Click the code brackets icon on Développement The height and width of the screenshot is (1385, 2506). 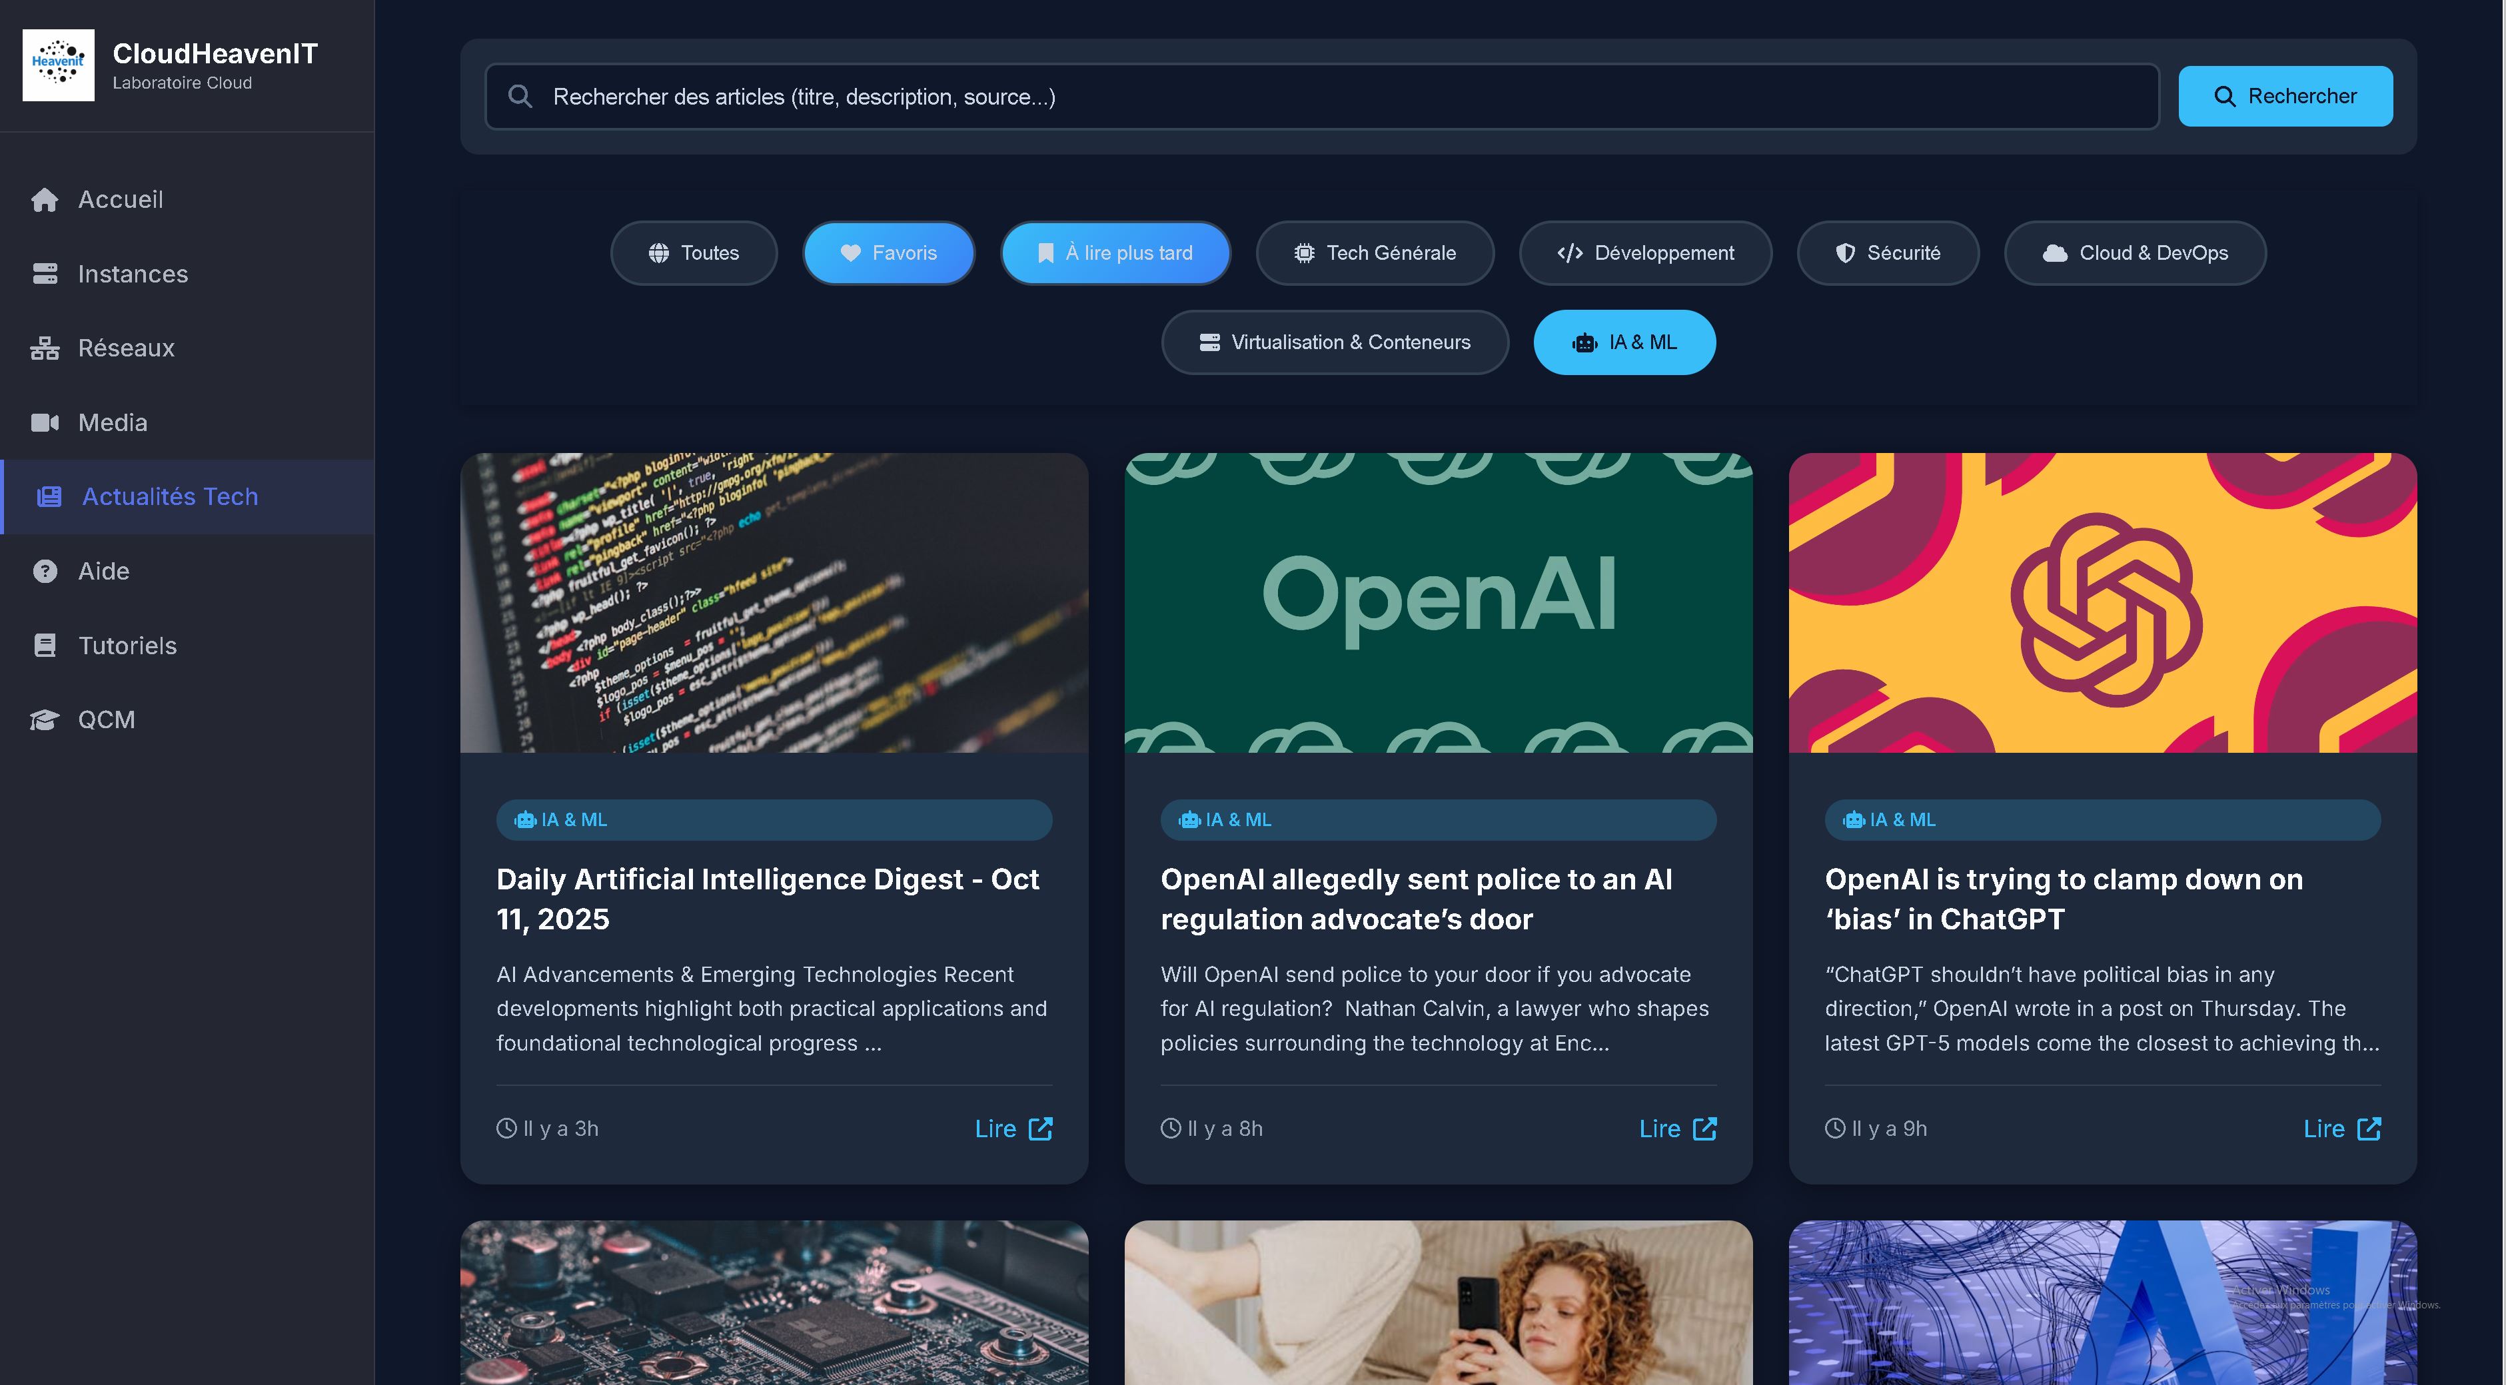point(1570,253)
